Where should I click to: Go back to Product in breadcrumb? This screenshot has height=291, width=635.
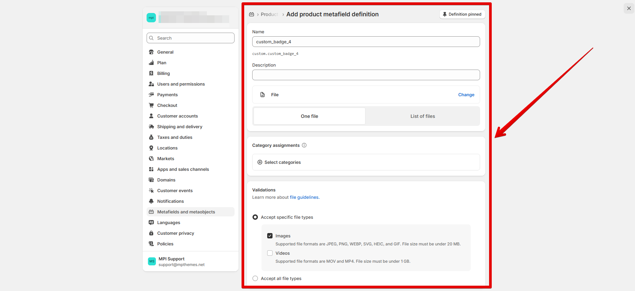click(x=269, y=14)
